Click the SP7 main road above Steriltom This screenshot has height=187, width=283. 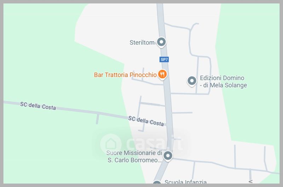(x=161, y=20)
